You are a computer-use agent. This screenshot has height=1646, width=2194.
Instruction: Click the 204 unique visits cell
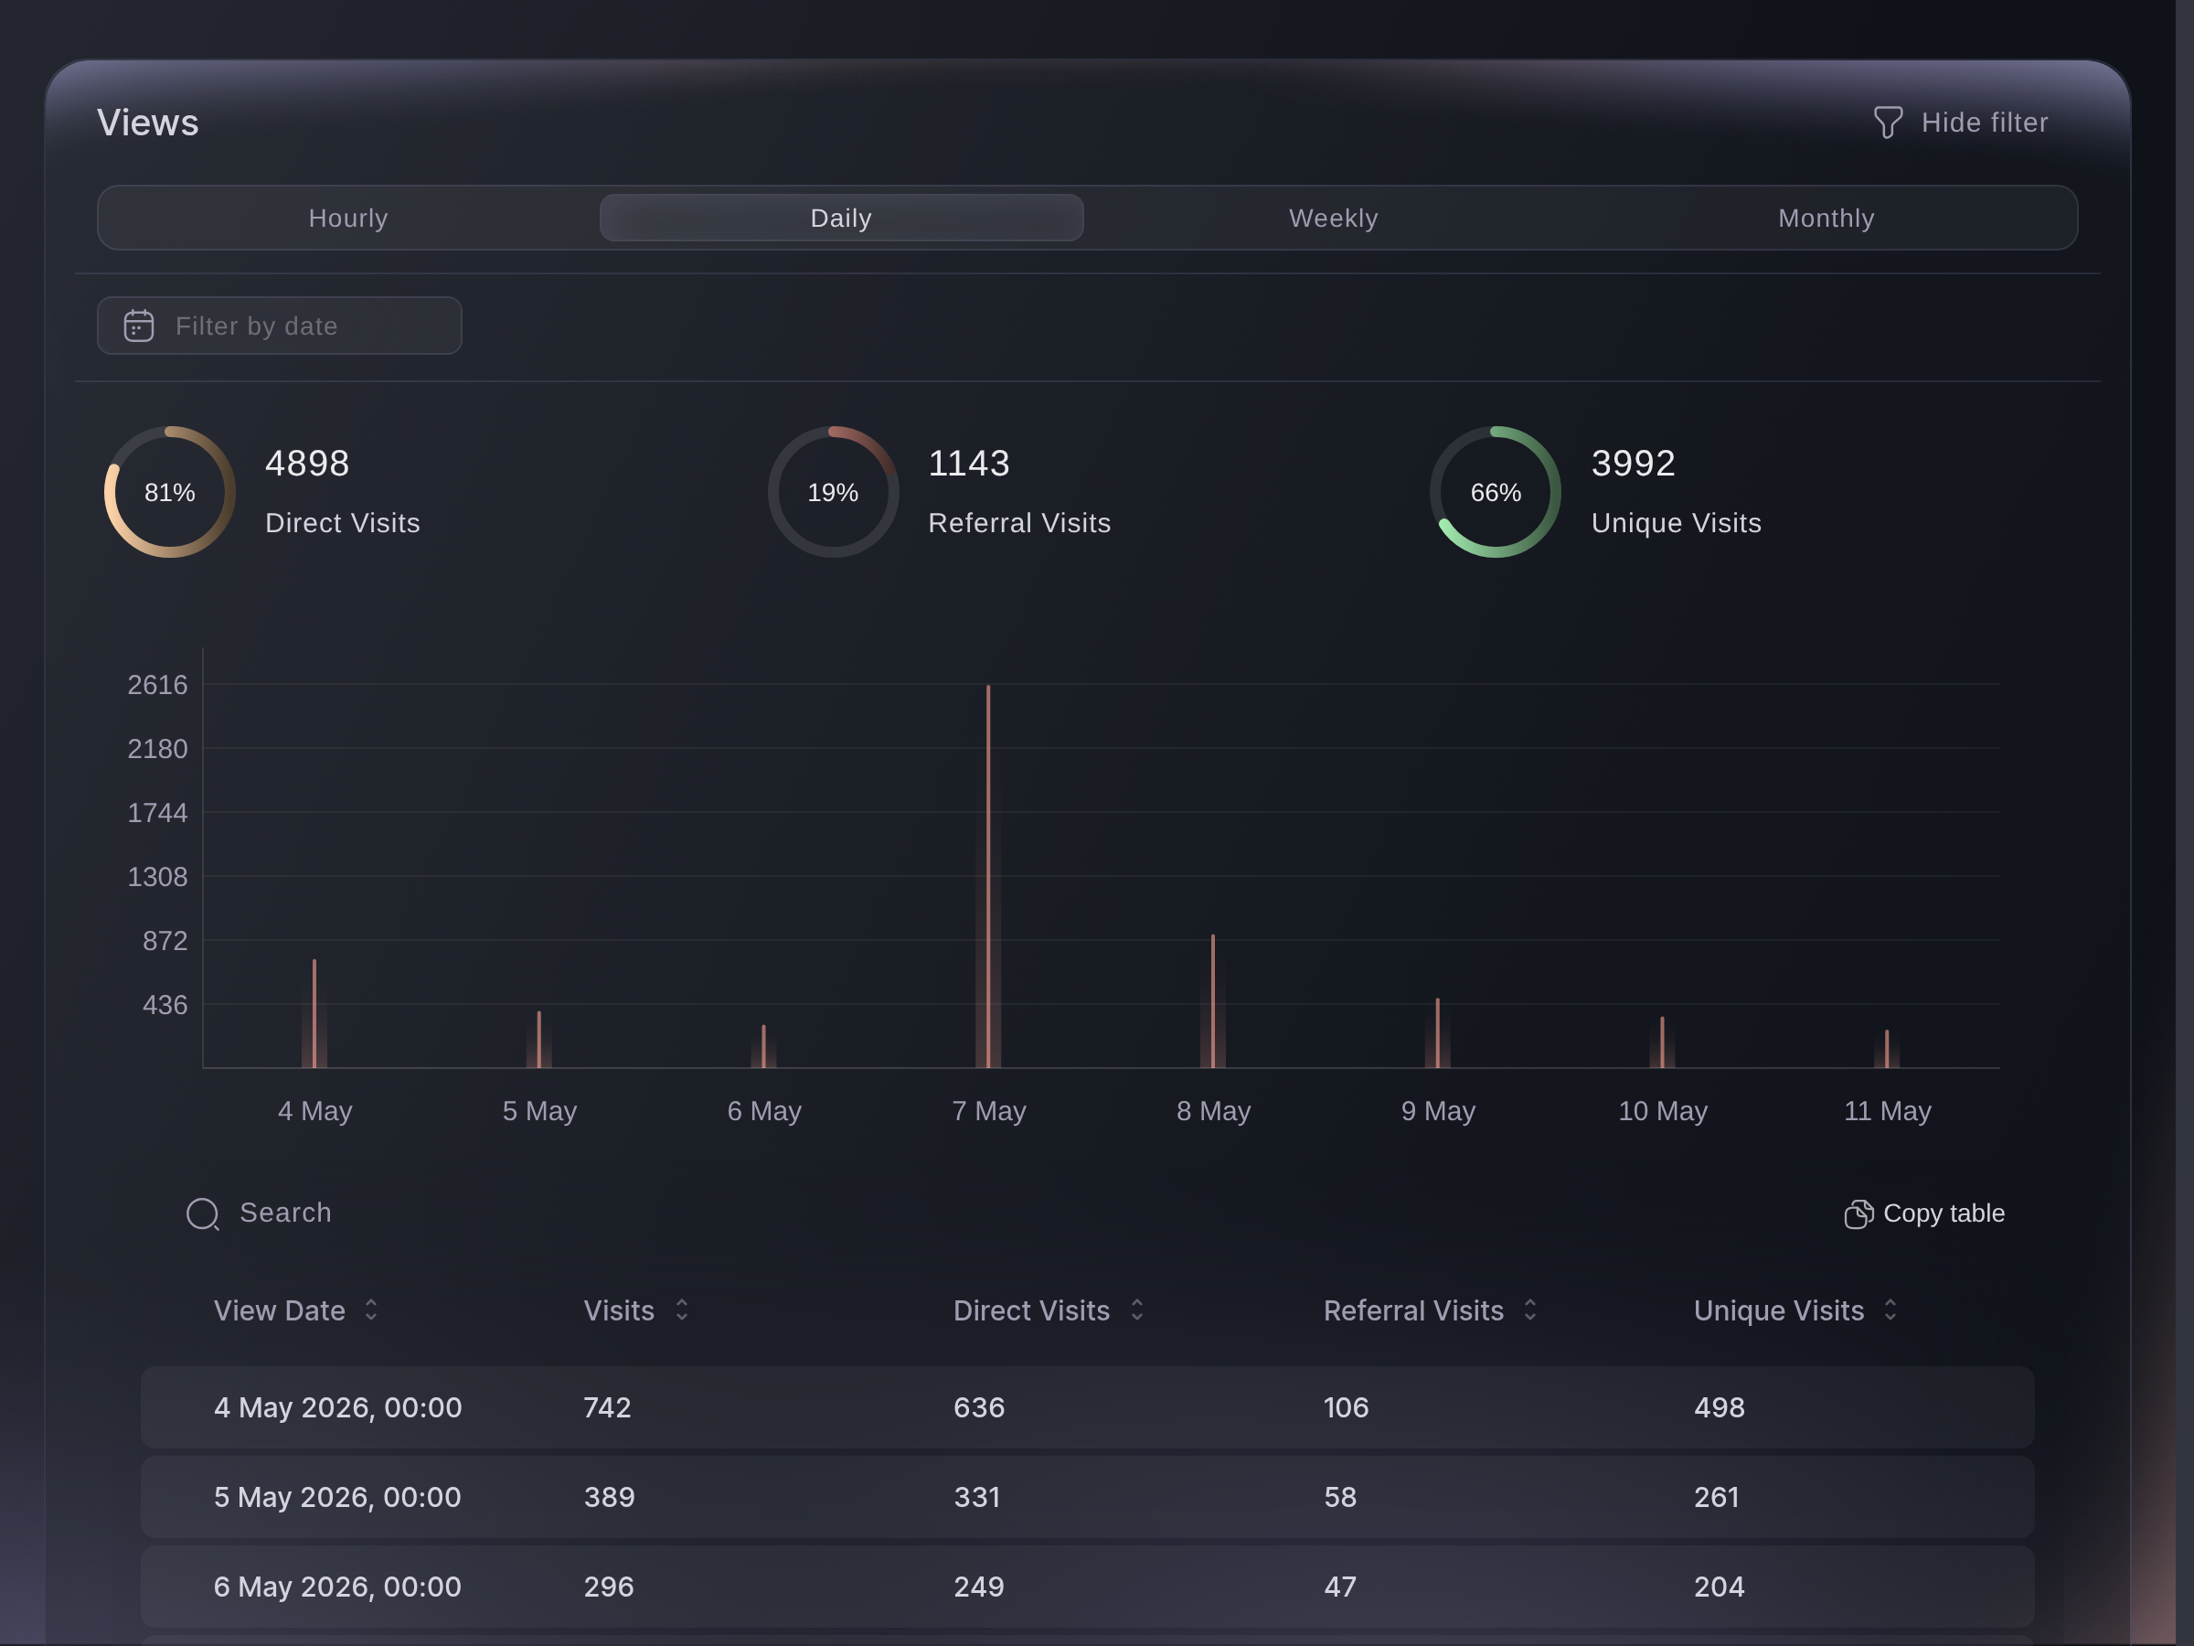1719,1587
